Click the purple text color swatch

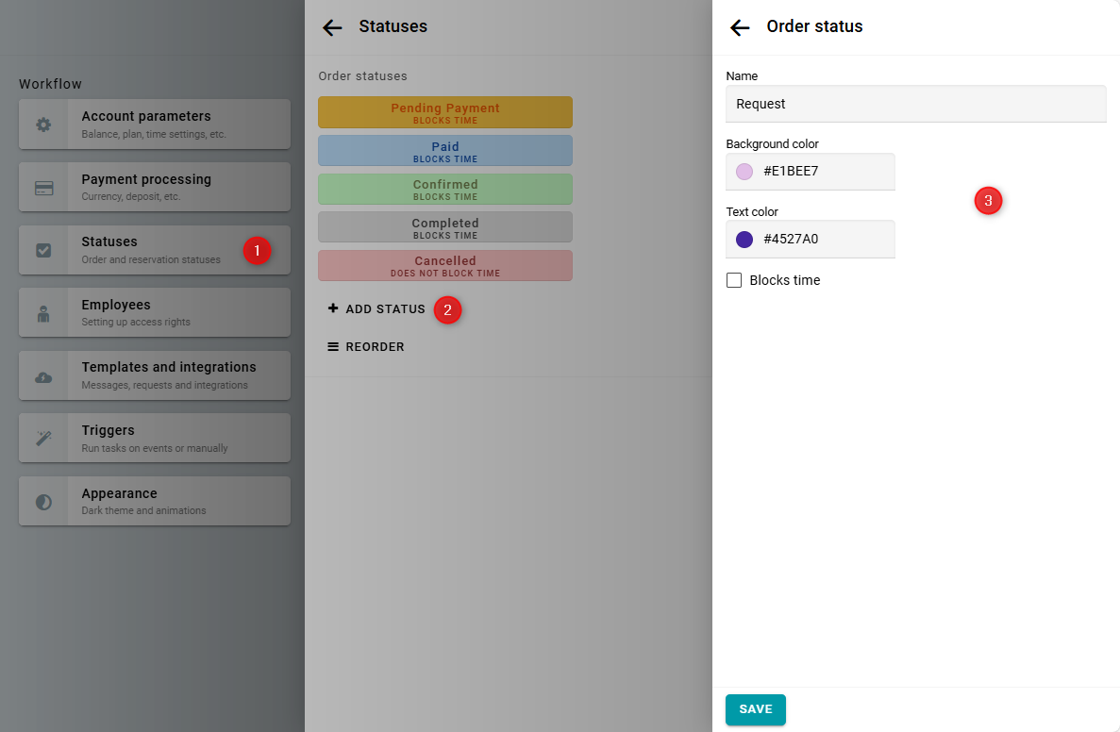click(x=744, y=240)
